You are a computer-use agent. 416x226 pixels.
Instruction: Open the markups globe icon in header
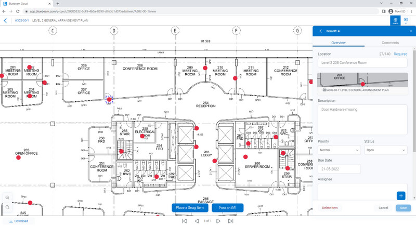(x=395, y=20)
